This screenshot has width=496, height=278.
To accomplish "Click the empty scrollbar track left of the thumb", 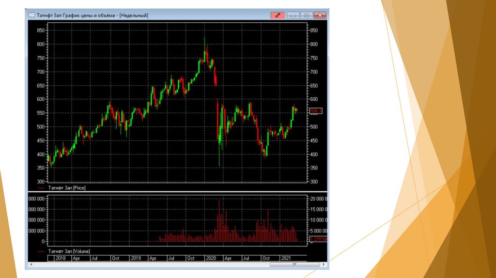I will click(x=145, y=264).
